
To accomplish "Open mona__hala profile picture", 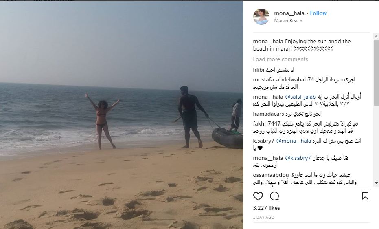I will tap(261, 17).
